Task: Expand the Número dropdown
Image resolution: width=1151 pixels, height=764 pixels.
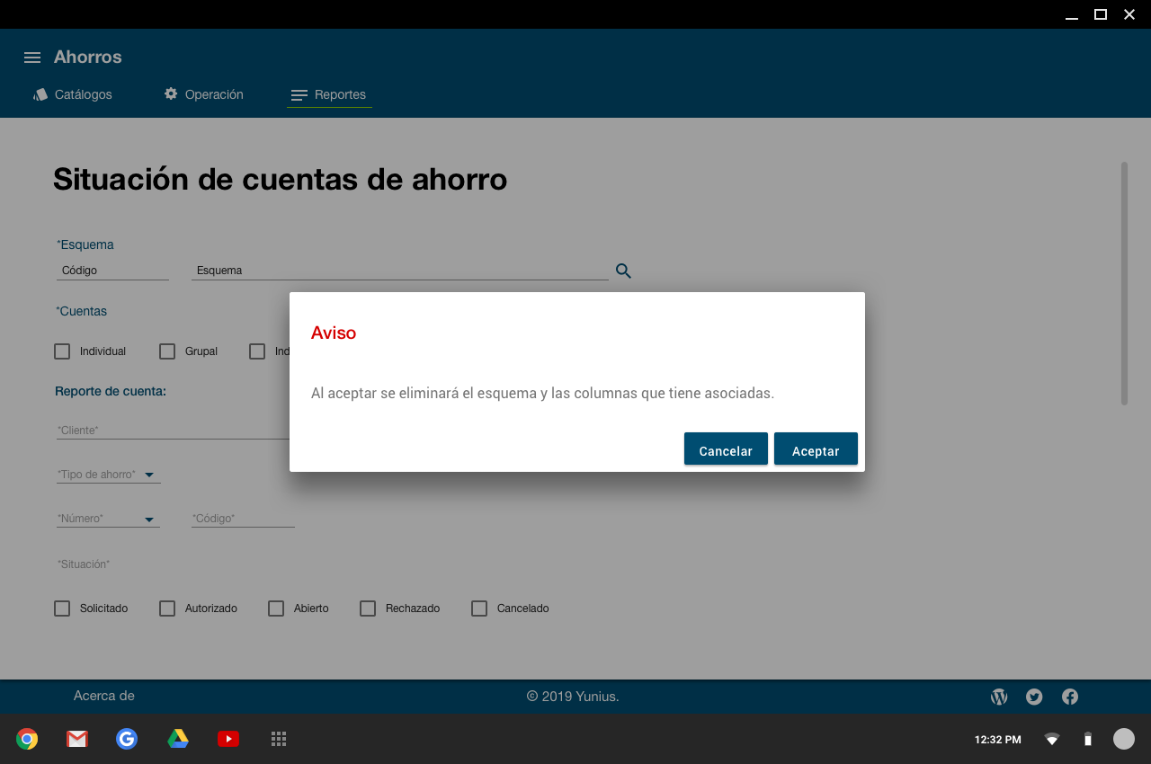Action: 149,519
